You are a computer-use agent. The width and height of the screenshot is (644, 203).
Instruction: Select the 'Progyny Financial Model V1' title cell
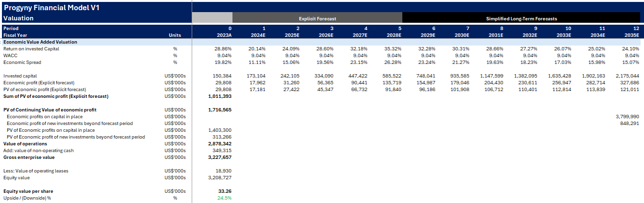click(x=51, y=8)
